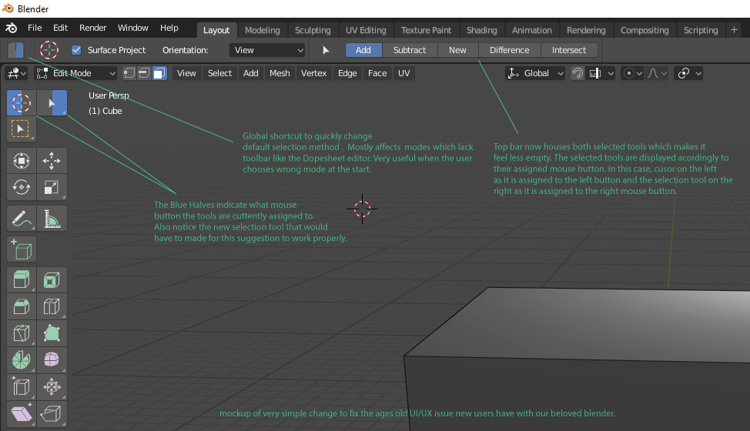The image size is (750, 431).
Task: Switch to the Shading workspace tab
Action: 482,30
